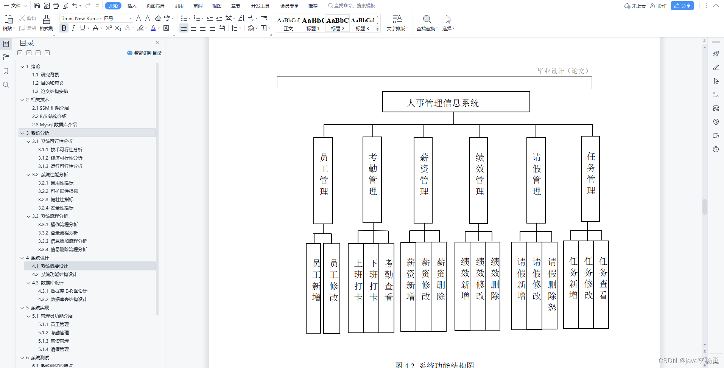Collapse the '5.1 管理员功能介绍' node
Viewport: 724px width, 368px height.
pyautogui.click(x=28, y=316)
